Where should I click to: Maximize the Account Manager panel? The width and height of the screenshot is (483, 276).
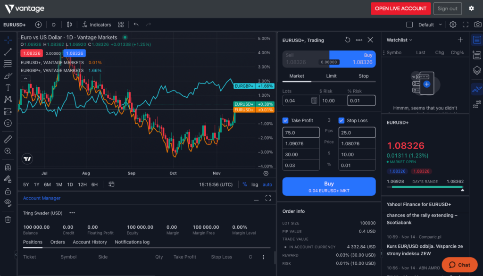click(268, 198)
